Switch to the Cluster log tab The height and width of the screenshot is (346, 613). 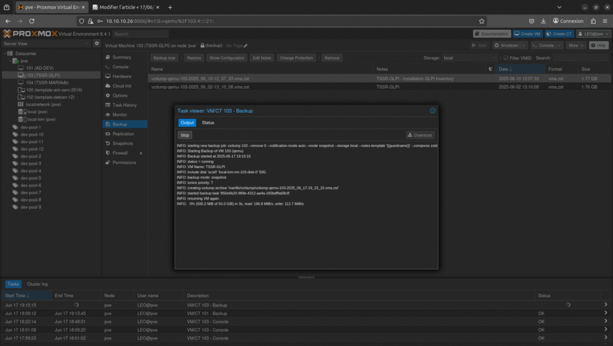coord(37,284)
